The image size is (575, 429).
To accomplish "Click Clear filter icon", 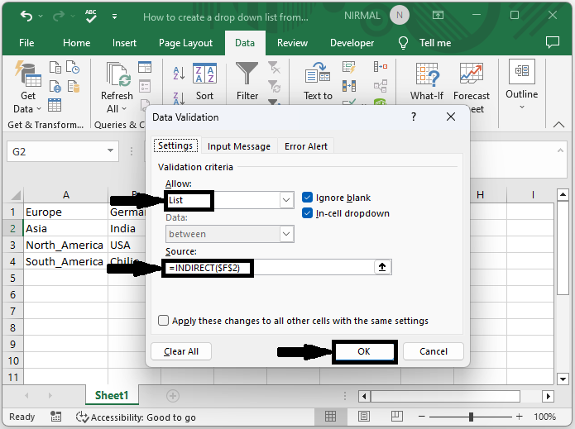I will (x=274, y=68).
